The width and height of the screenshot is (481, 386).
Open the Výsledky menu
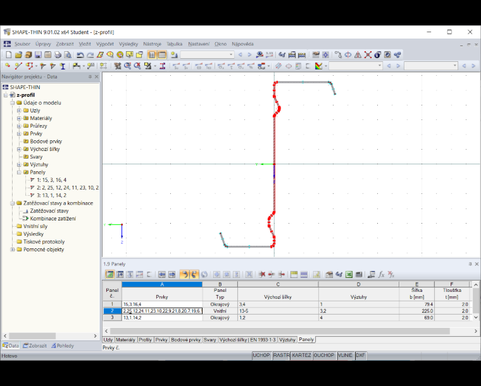click(x=128, y=44)
